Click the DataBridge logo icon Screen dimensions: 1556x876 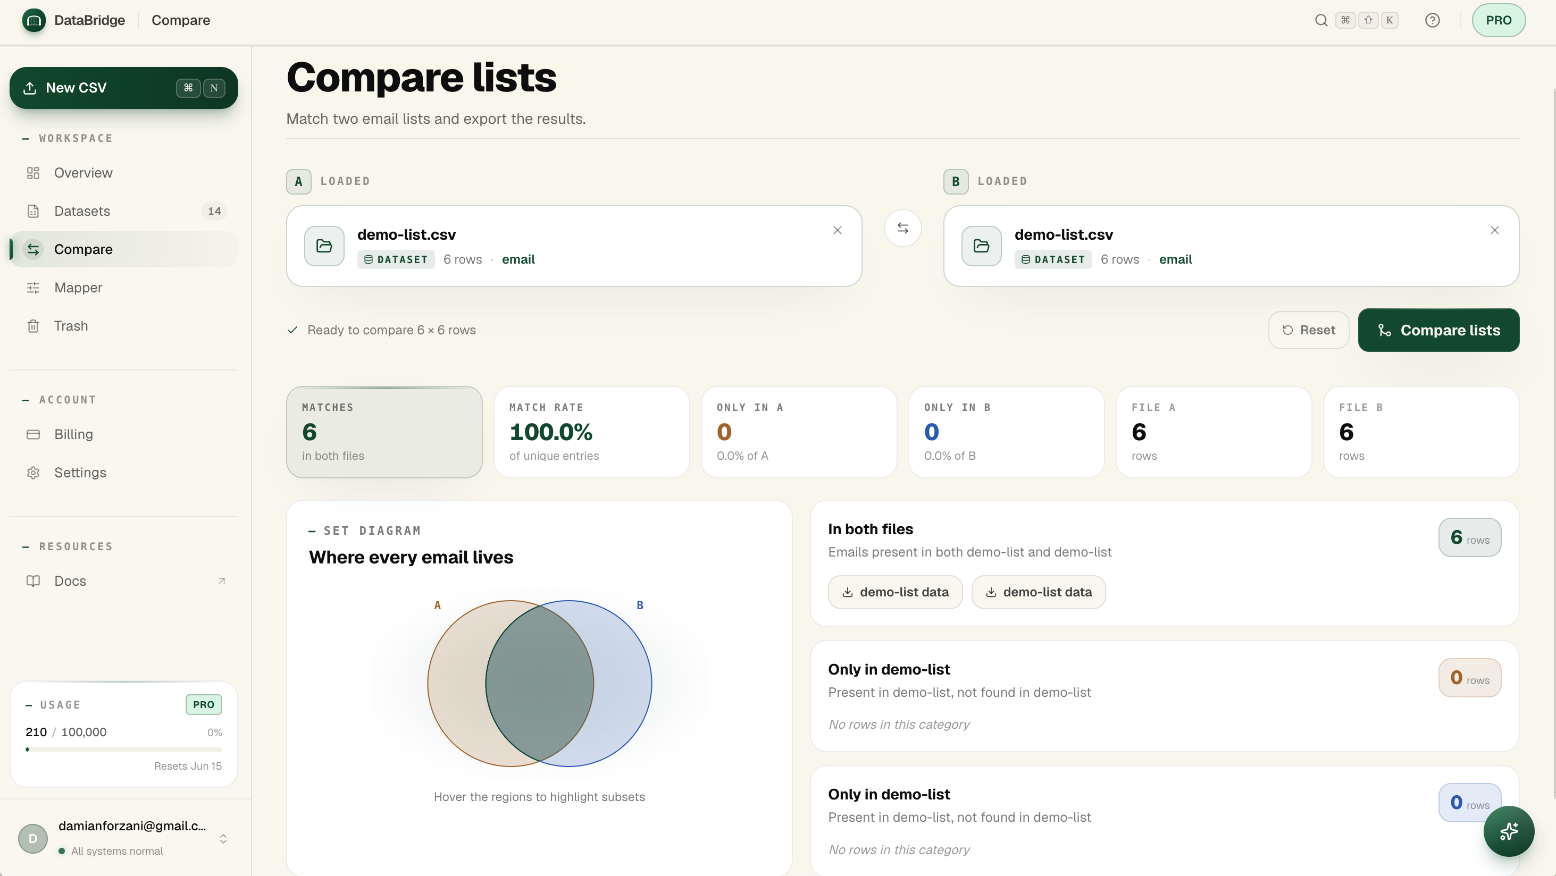click(x=34, y=20)
